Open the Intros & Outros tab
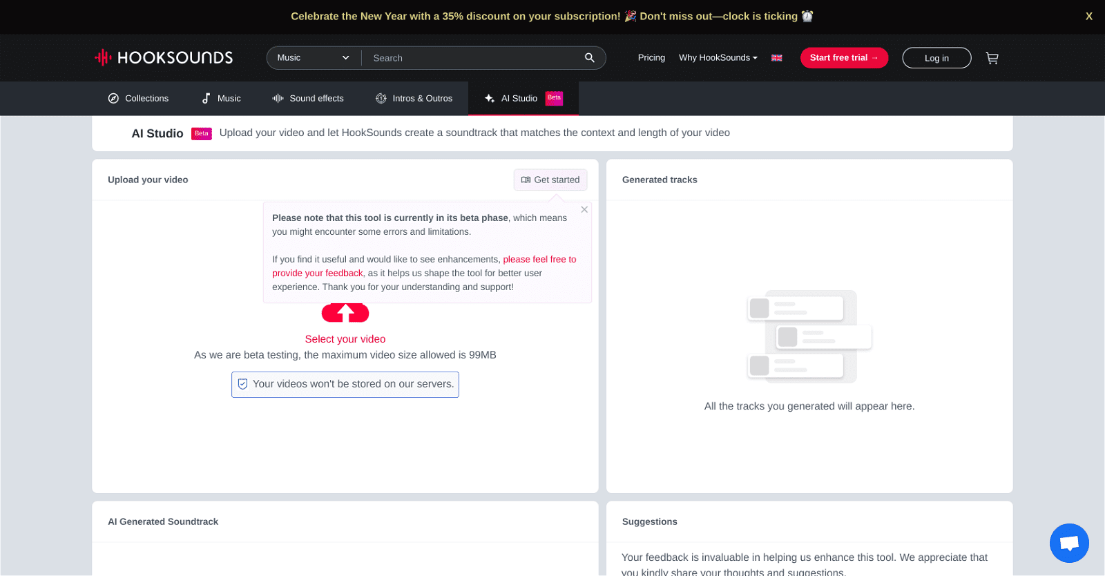 [414, 98]
